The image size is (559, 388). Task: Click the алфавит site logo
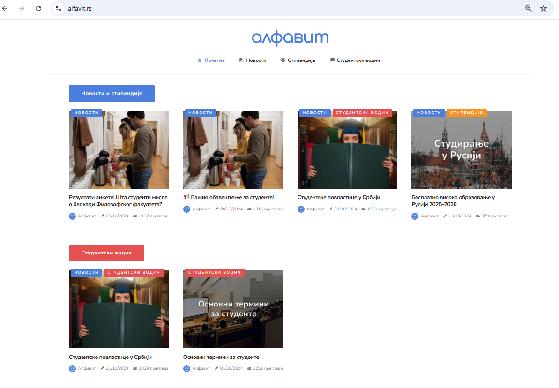(290, 38)
